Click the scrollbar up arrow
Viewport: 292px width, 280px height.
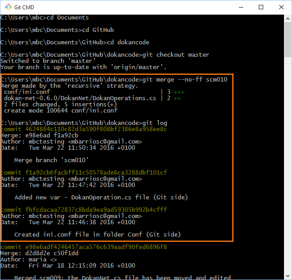click(x=288, y=18)
